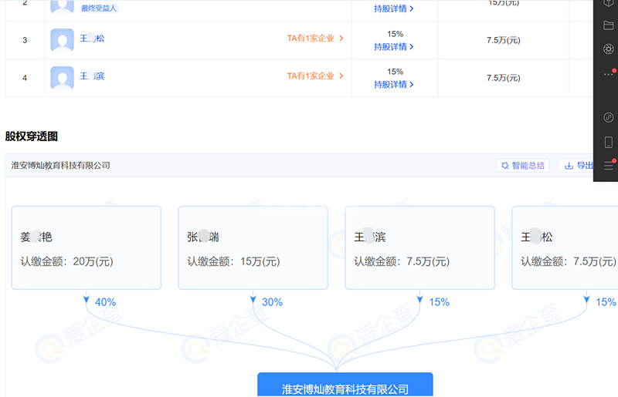
Task: Click the company name in chart header bar
Action: coord(61,165)
